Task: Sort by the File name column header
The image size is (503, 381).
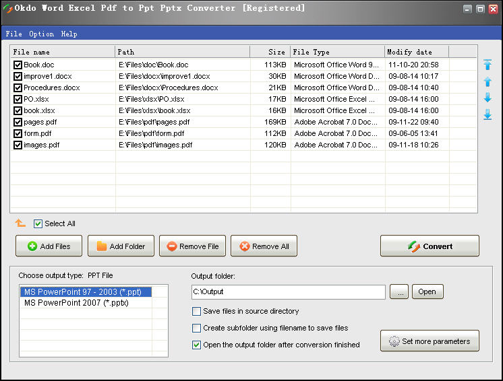Action: 63,52
